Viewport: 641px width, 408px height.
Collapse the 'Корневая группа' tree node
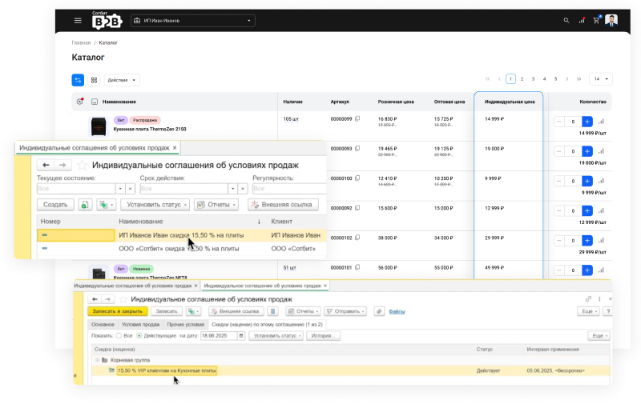click(97, 361)
